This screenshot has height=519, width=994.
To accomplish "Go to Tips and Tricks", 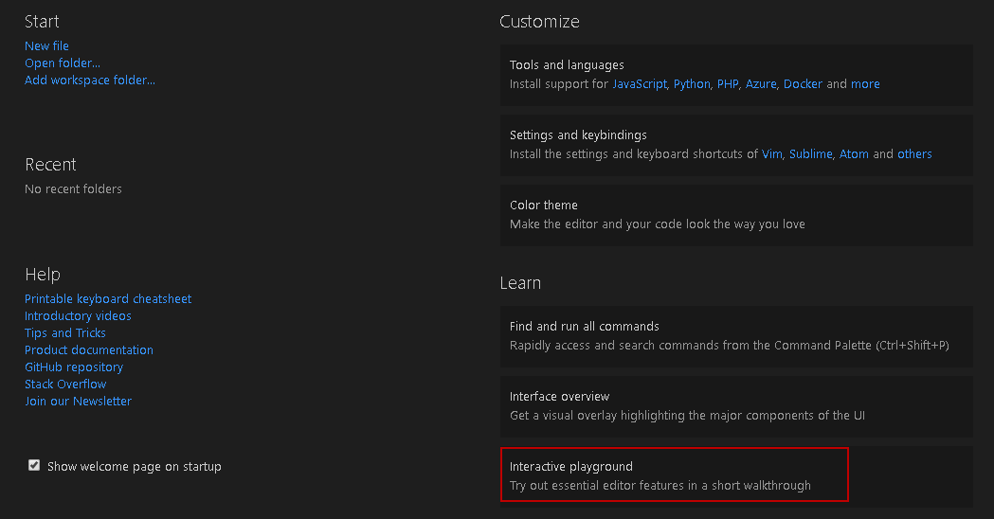I will (65, 332).
